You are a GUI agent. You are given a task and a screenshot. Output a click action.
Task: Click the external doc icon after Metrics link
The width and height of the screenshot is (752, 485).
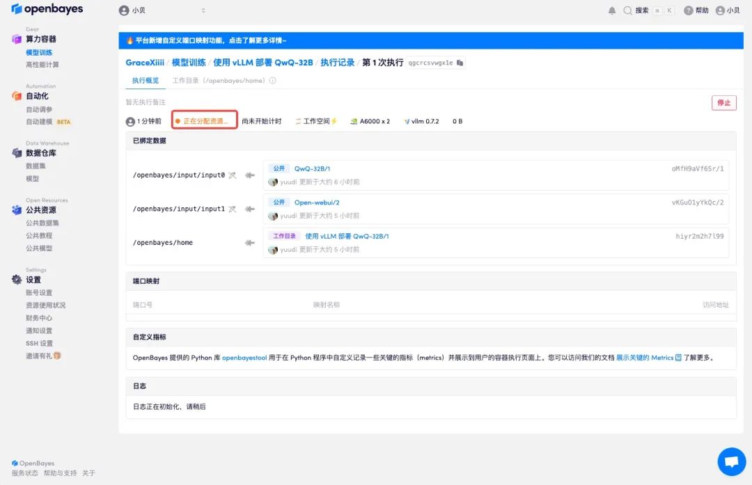click(678, 358)
